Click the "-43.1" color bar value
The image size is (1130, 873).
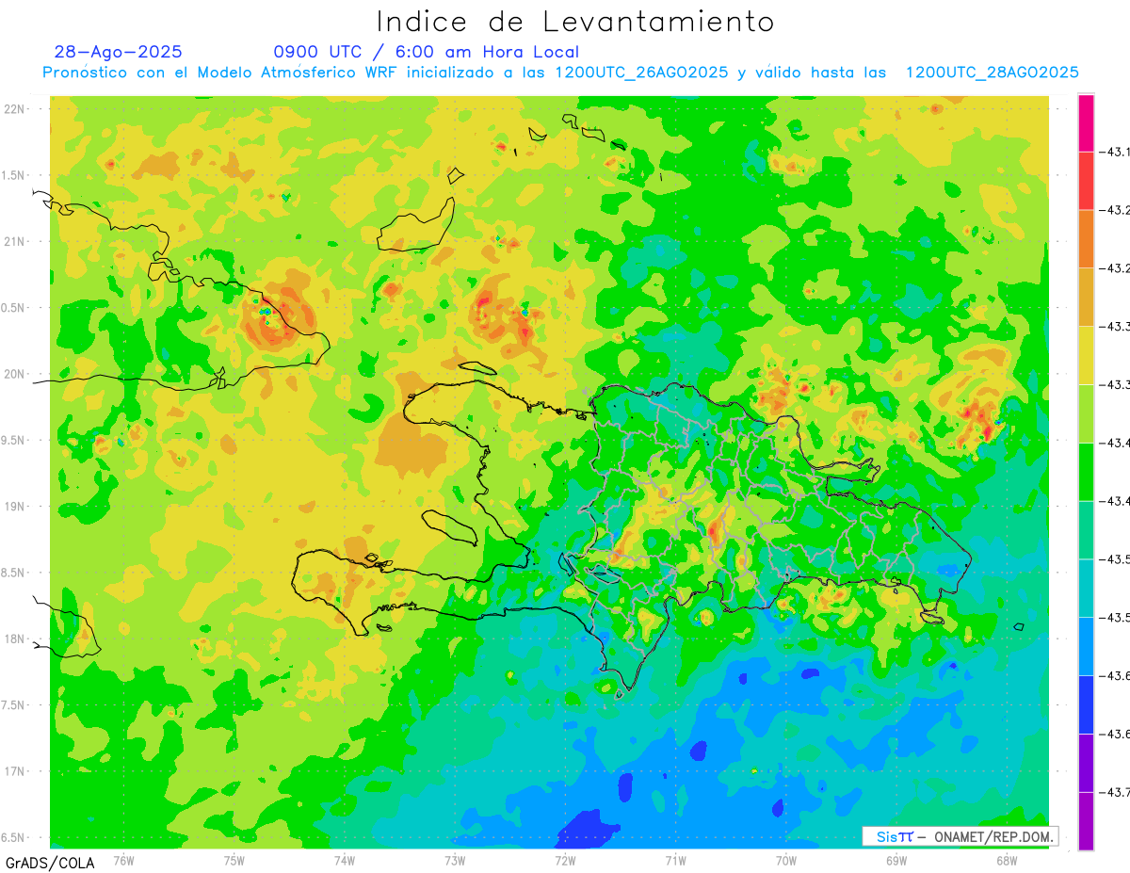click(x=1116, y=152)
